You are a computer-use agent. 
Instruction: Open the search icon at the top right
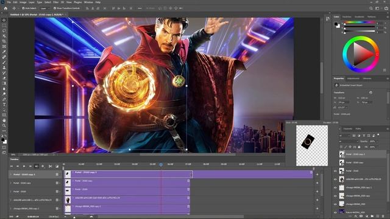371,8
